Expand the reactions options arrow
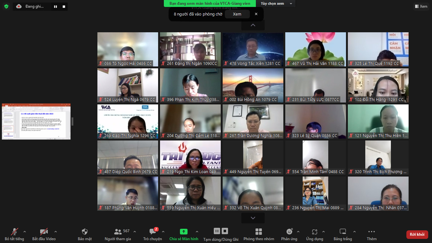 pos(298,232)
